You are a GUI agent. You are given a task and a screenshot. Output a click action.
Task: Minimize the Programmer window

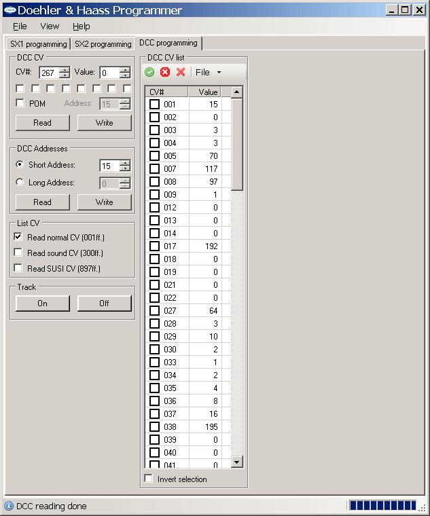[x=391, y=10]
